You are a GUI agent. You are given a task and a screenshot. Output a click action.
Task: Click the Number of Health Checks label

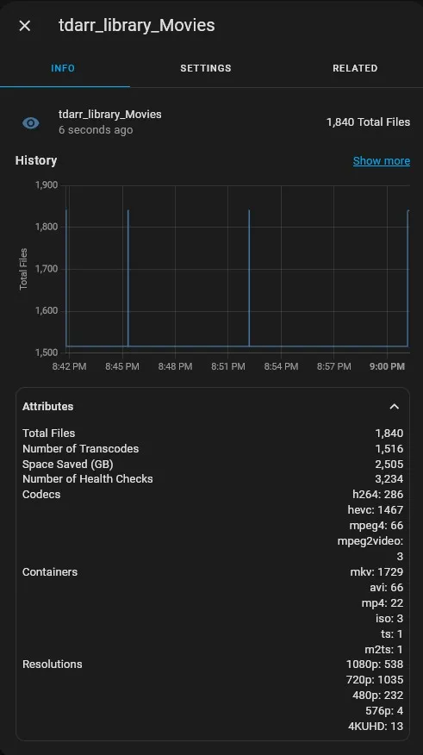pos(88,478)
